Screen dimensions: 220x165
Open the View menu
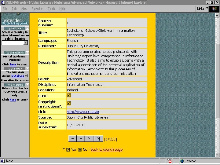coord(24,9)
